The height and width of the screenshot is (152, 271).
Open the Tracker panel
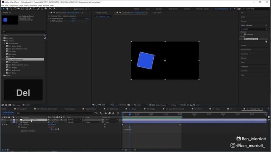243,46
